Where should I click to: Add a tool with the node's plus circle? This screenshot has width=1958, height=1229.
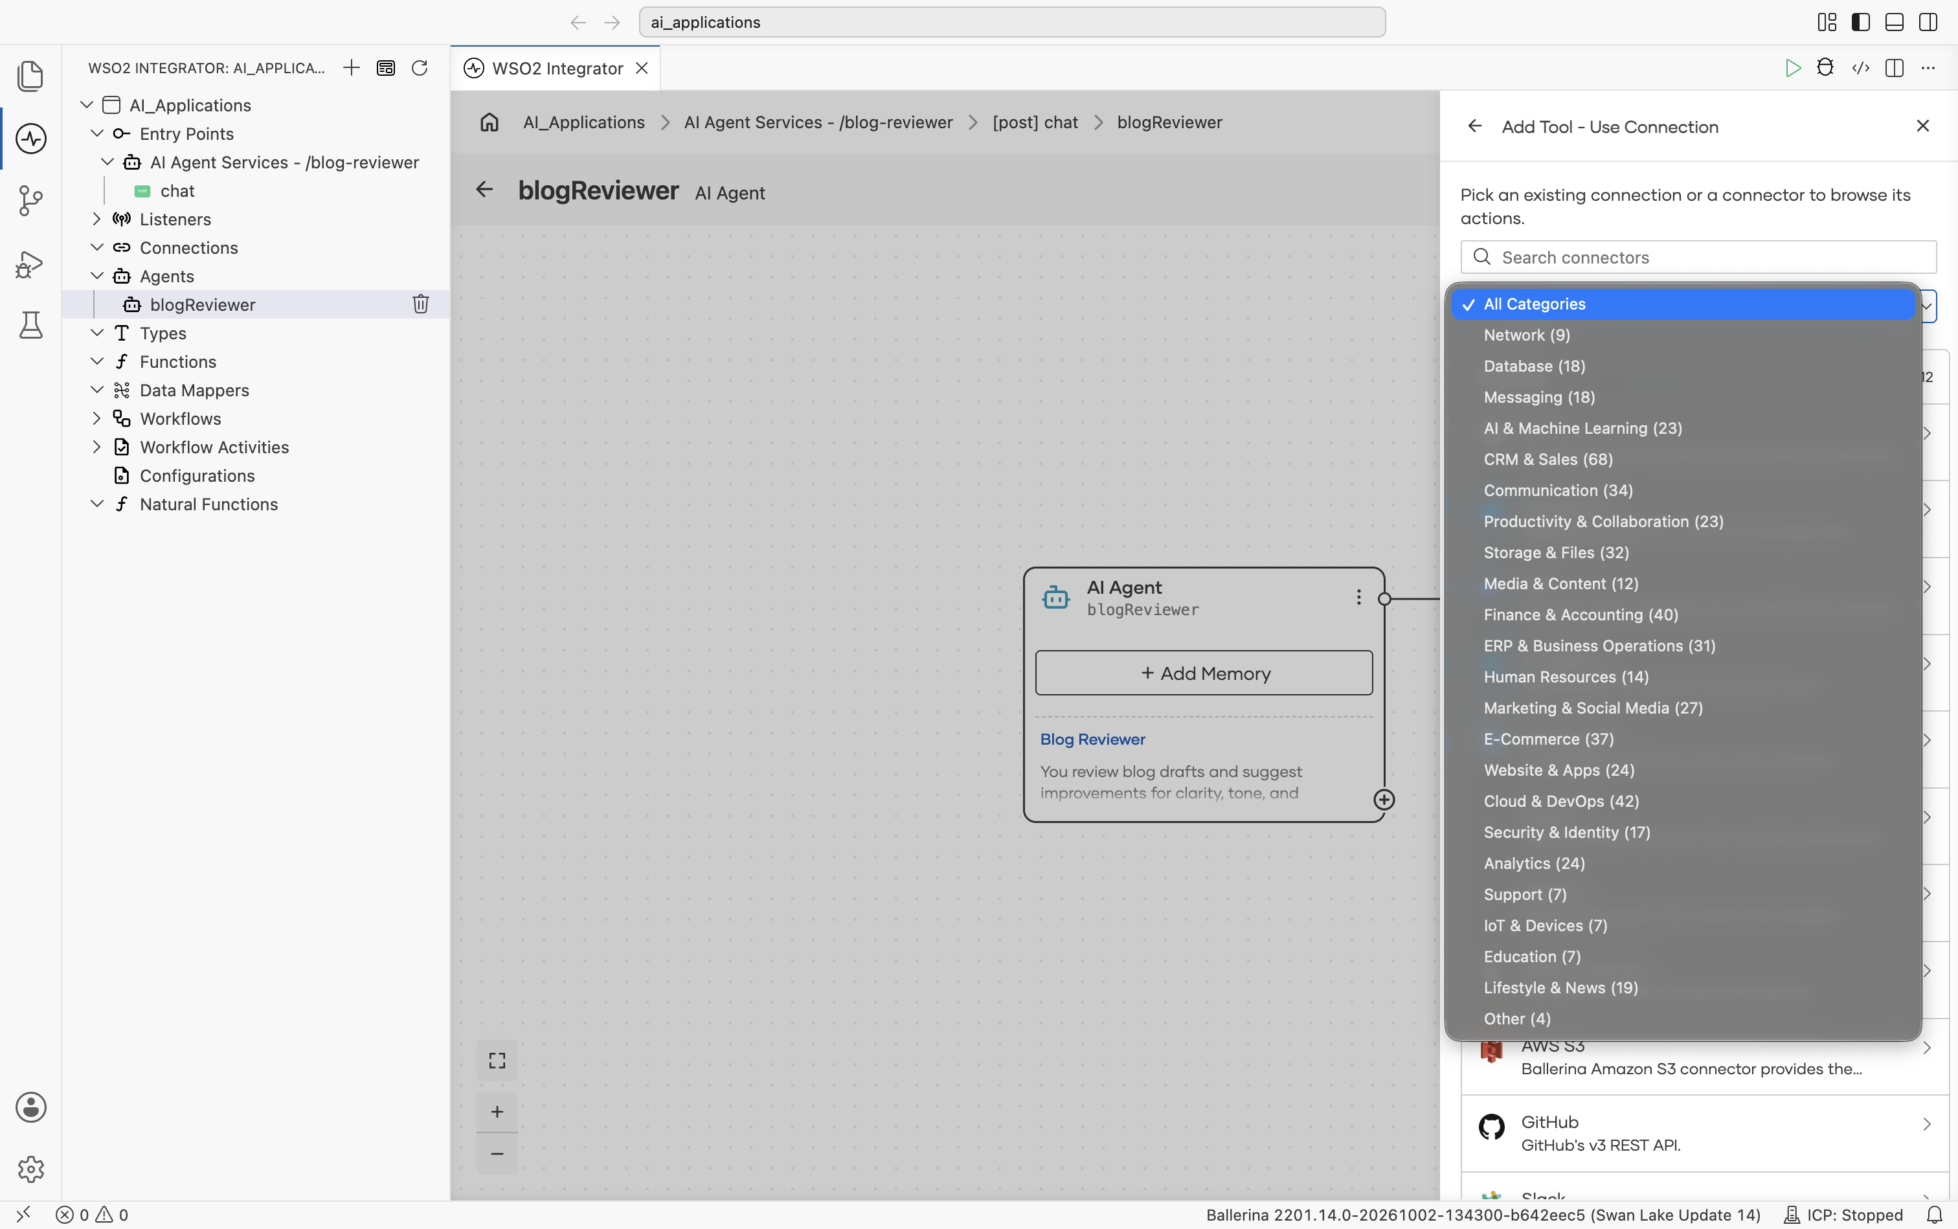coord(1384,800)
